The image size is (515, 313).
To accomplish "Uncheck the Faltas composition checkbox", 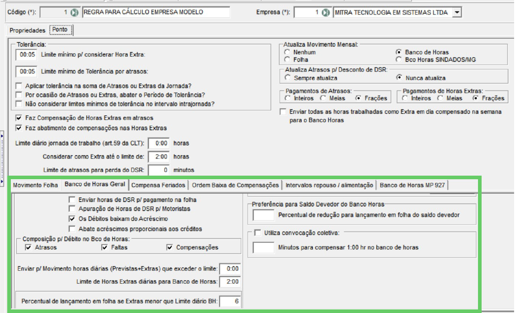I will click(104, 247).
